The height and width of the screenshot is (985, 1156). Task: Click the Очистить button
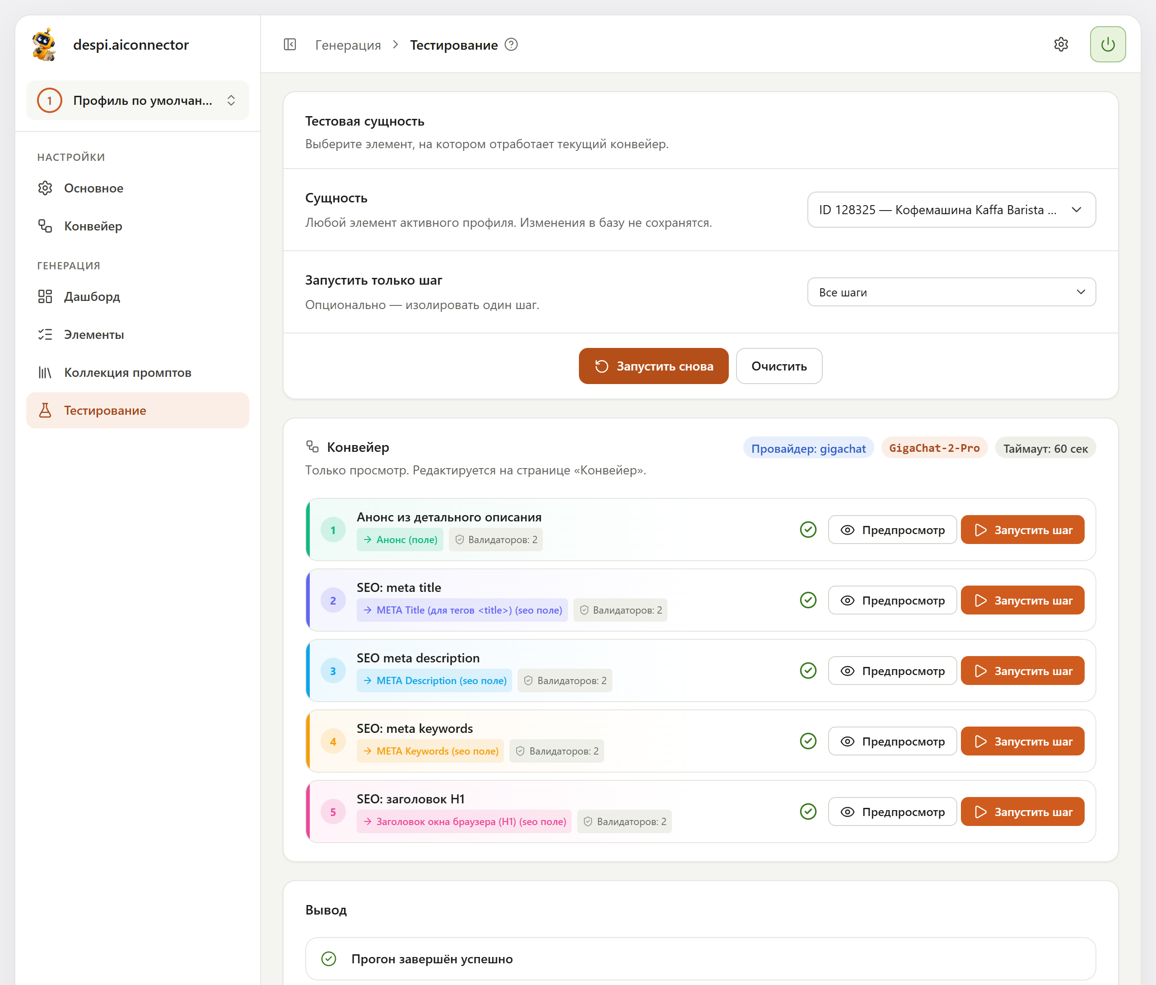779,366
